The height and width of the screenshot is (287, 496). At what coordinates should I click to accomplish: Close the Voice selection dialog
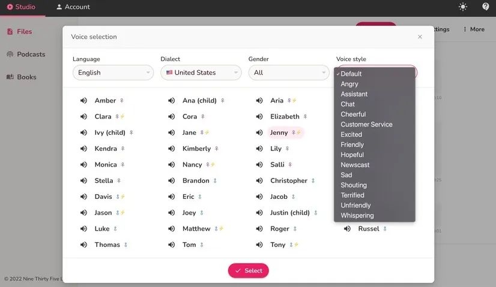coord(420,37)
